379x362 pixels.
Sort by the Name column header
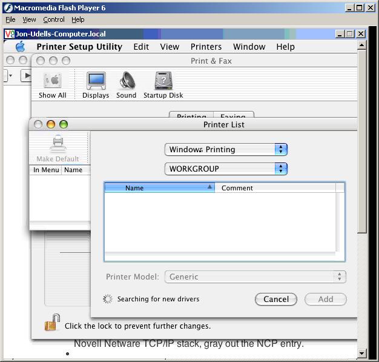point(159,188)
